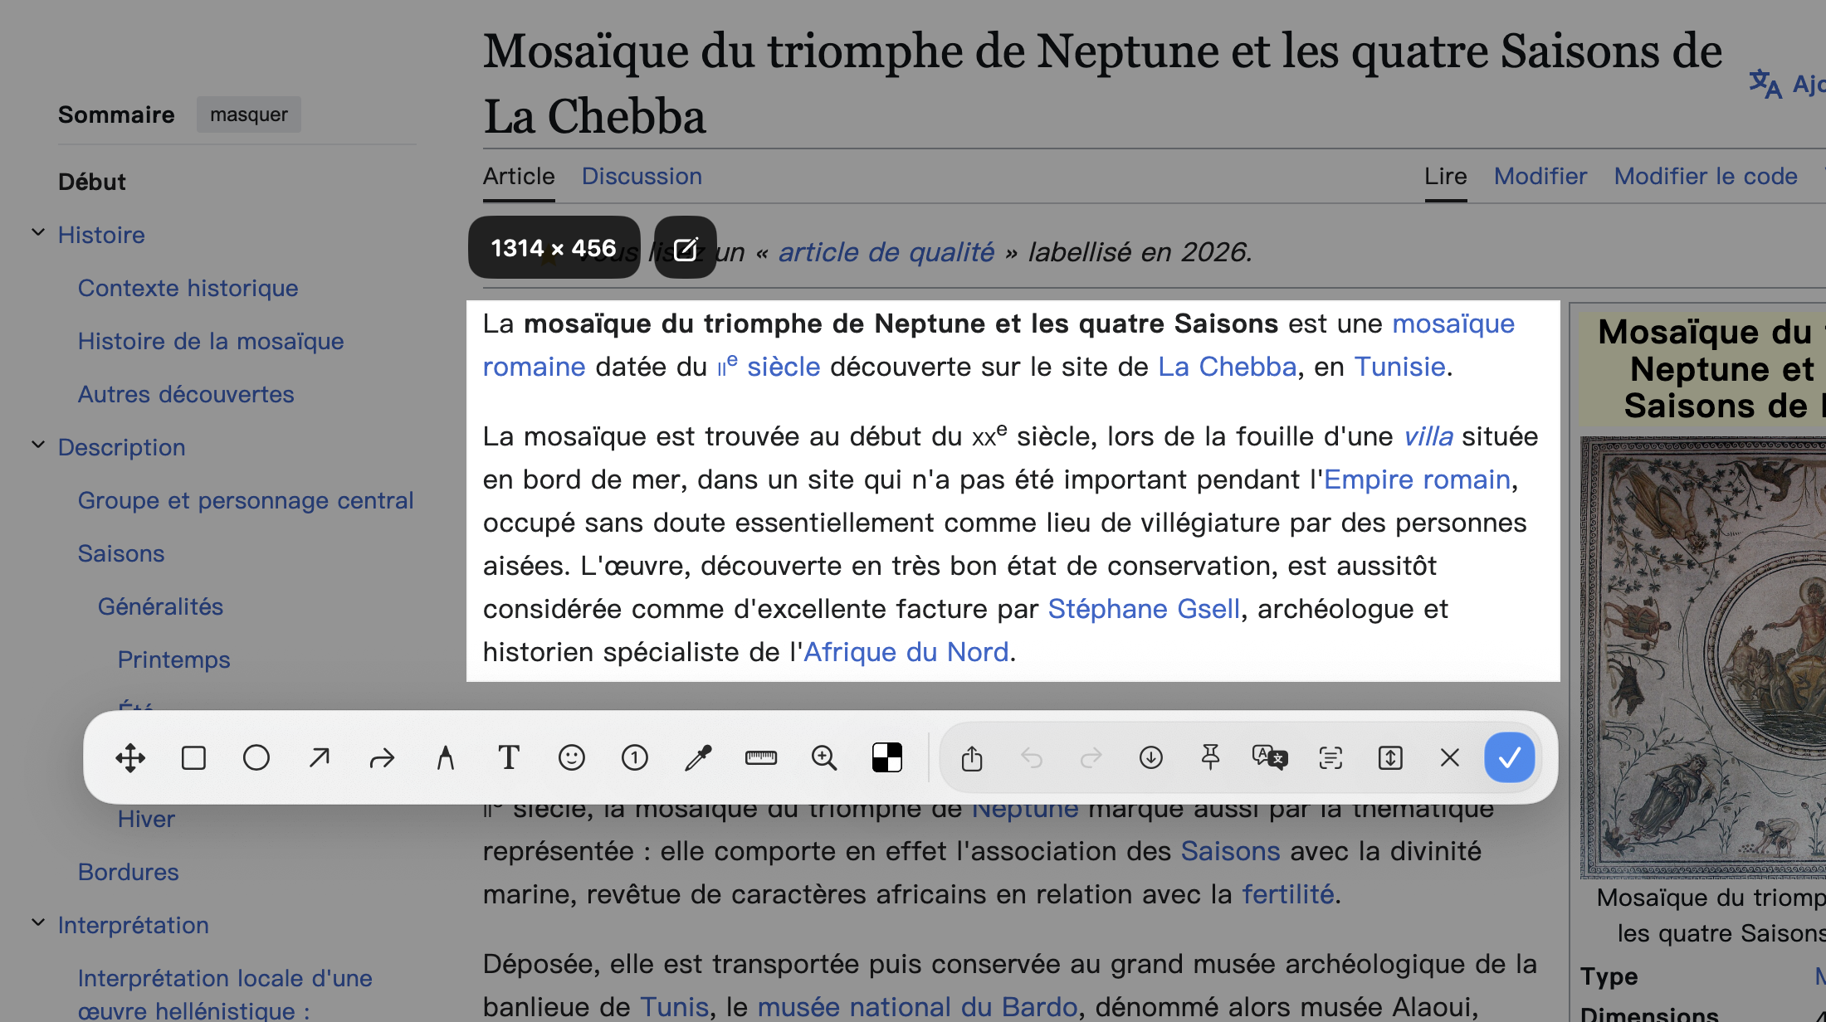The width and height of the screenshot is (1826, 1022).
Task: Translate text in the screenshot
Action: pyautogui.click(x=1270, y=757)
